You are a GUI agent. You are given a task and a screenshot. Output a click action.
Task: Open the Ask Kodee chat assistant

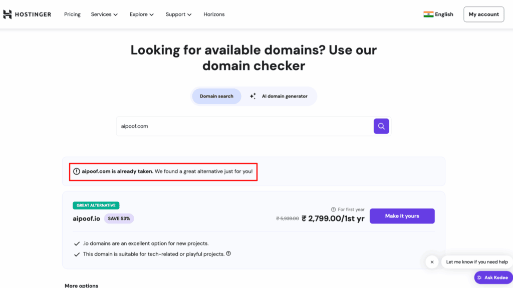click(492, 277)
